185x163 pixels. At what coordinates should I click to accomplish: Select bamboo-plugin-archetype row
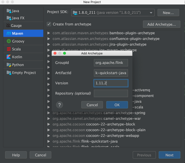(x=114, y=33)
